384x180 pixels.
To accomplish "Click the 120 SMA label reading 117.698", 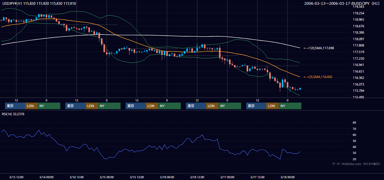I will point(319,48).
